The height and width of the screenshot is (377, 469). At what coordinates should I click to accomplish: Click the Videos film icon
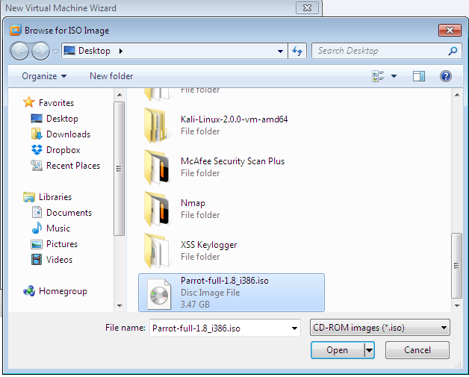pyautogui.click(x=37, y=260)
